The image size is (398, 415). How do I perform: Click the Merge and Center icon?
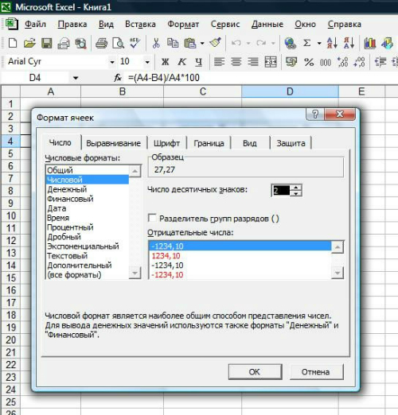pyautogui.click(x=271, y=62)
